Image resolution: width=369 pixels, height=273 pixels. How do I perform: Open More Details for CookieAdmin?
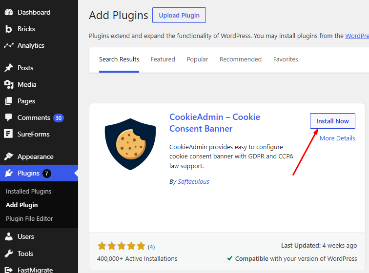coord(337,138)
